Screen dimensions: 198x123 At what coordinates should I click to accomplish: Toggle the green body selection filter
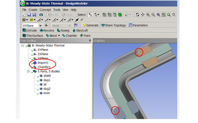click(120, 15)
